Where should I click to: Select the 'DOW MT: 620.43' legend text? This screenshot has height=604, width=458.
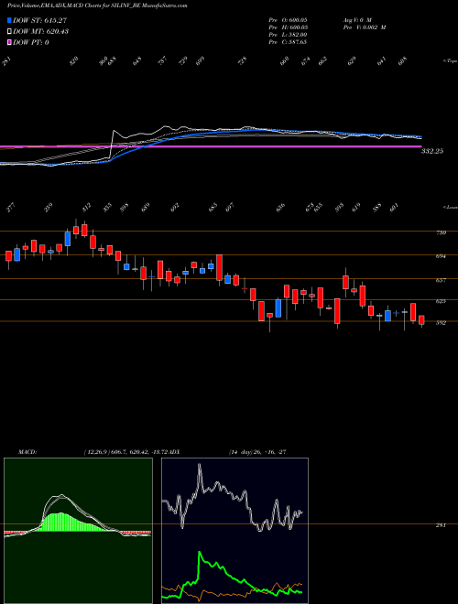pyautogui.click(x=40, y=31)
